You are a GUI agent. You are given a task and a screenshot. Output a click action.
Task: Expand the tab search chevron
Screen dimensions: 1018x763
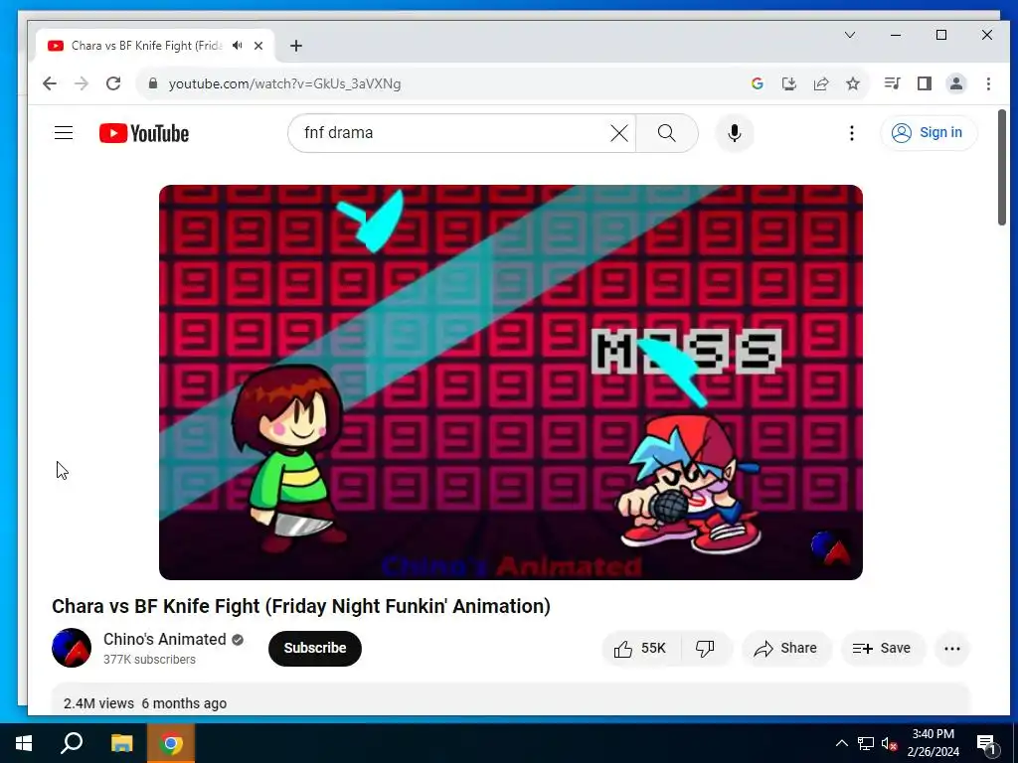click(x=850, y=35)
